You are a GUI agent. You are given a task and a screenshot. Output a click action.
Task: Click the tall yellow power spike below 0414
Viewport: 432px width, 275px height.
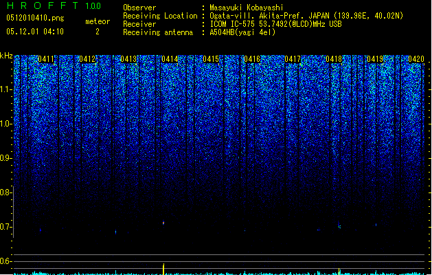163,269
